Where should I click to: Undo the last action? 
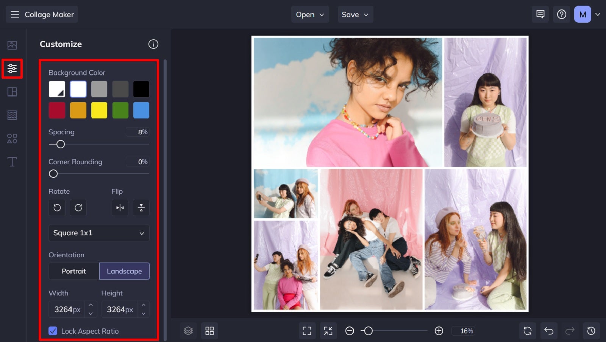549,330
